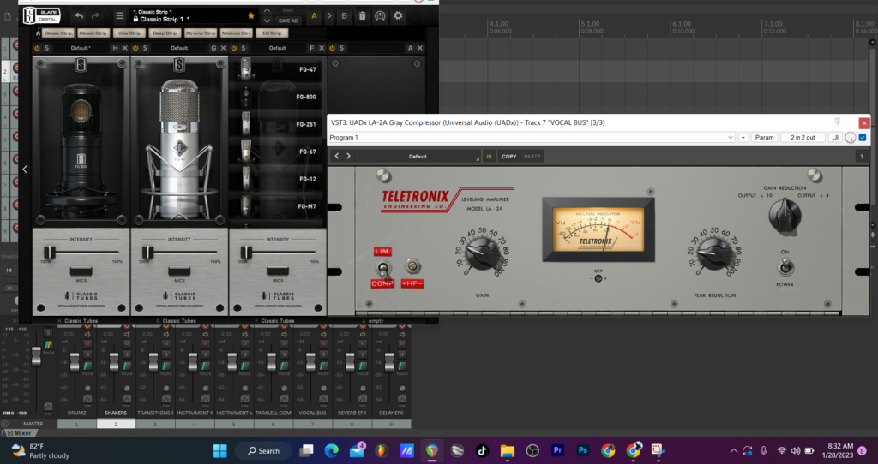Remove the module in slot H
878x464 pixels.
click(125, 48)
